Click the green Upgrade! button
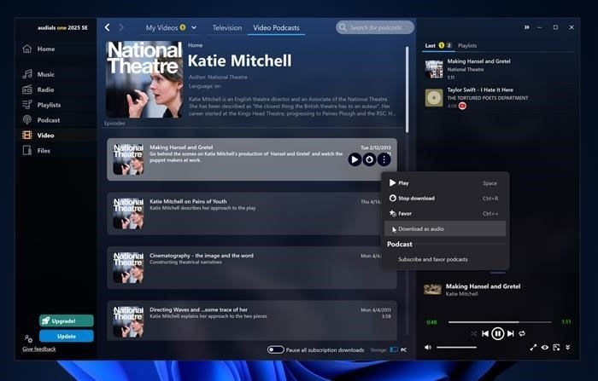This screenshot has height=381, width=598. pyautogui.click(x=67, y=320)
